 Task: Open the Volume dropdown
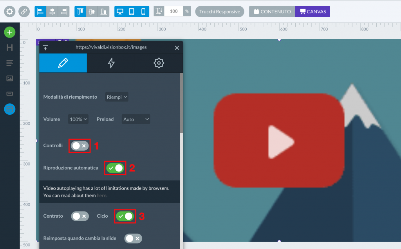78,119
